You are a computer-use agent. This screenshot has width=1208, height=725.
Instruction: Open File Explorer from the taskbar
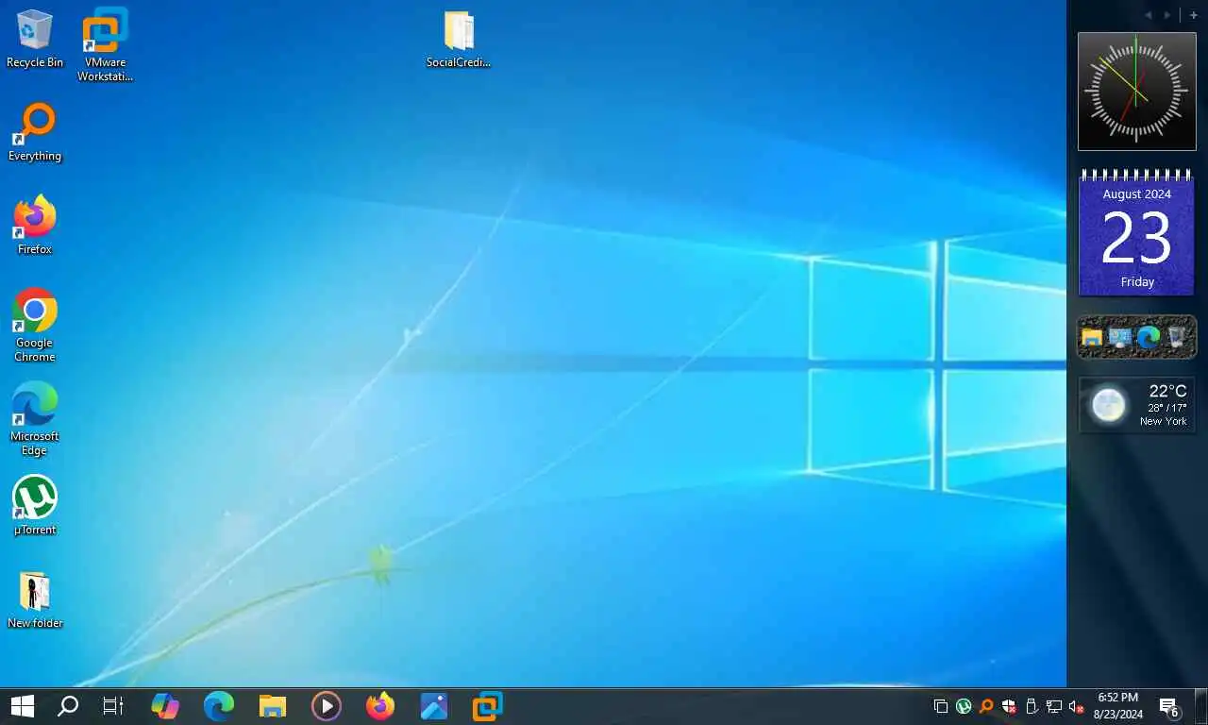pos(273,706)
